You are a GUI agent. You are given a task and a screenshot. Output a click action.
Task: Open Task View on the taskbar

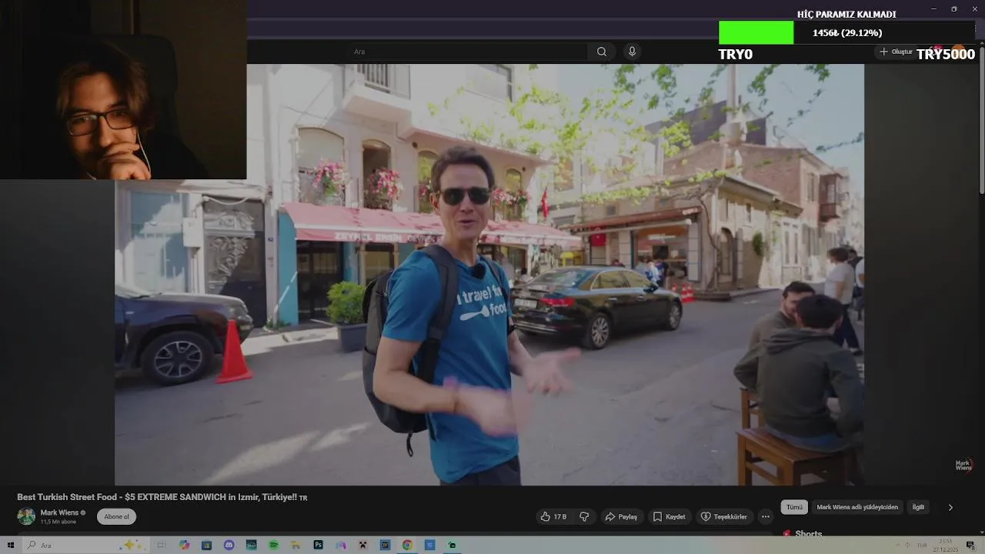pos(161,545)
